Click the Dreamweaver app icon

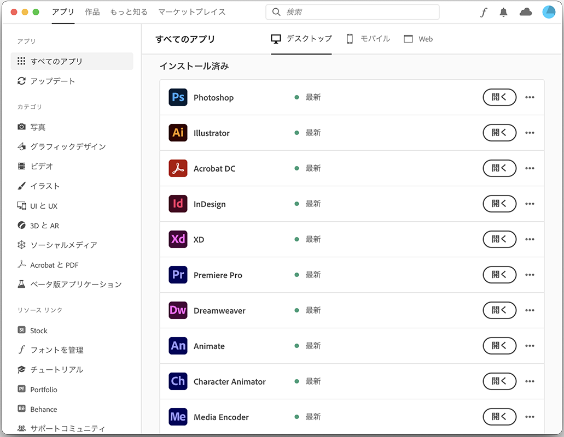178,311
